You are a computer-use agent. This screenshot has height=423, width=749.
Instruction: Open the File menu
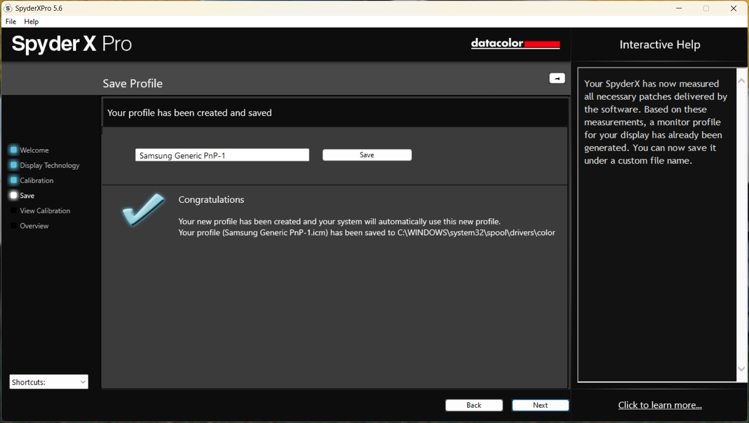11,21
